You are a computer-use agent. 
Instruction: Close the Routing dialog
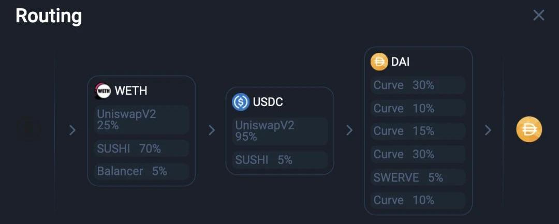[538, 15]
